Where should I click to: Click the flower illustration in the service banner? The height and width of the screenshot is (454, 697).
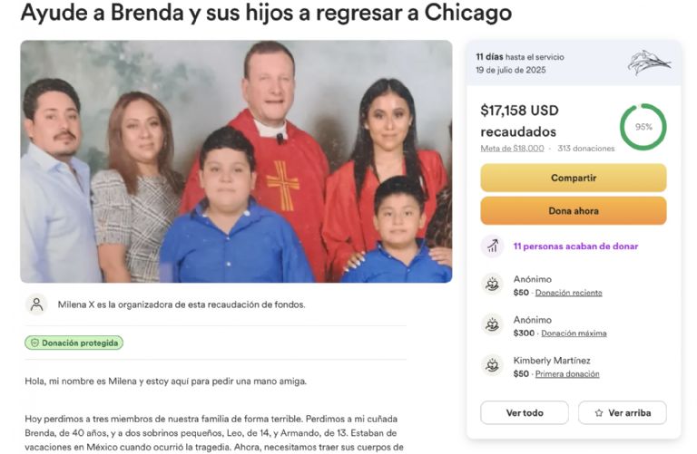coord(649,63)
